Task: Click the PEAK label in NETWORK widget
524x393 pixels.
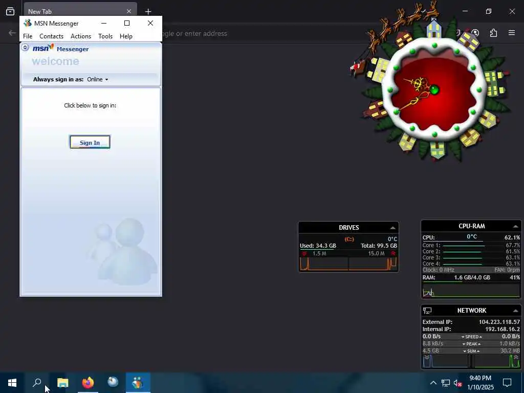Action: pyautogui.click(x=472, y=344)
